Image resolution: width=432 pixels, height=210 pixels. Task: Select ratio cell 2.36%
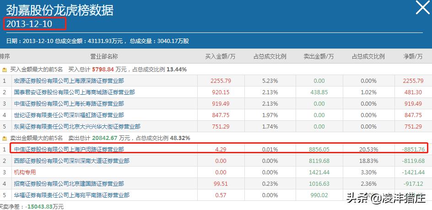368,183
